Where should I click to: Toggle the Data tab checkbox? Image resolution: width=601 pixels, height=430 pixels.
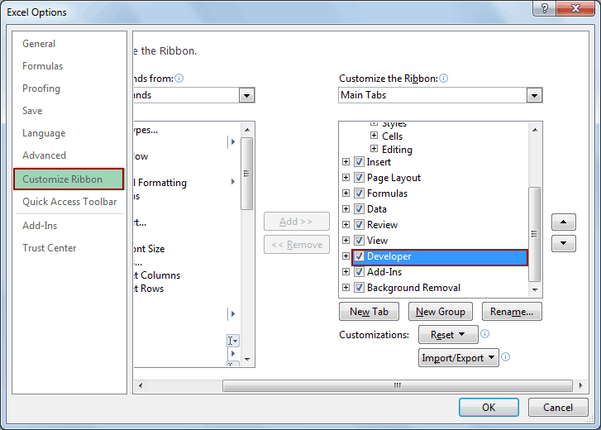[359, 209]
